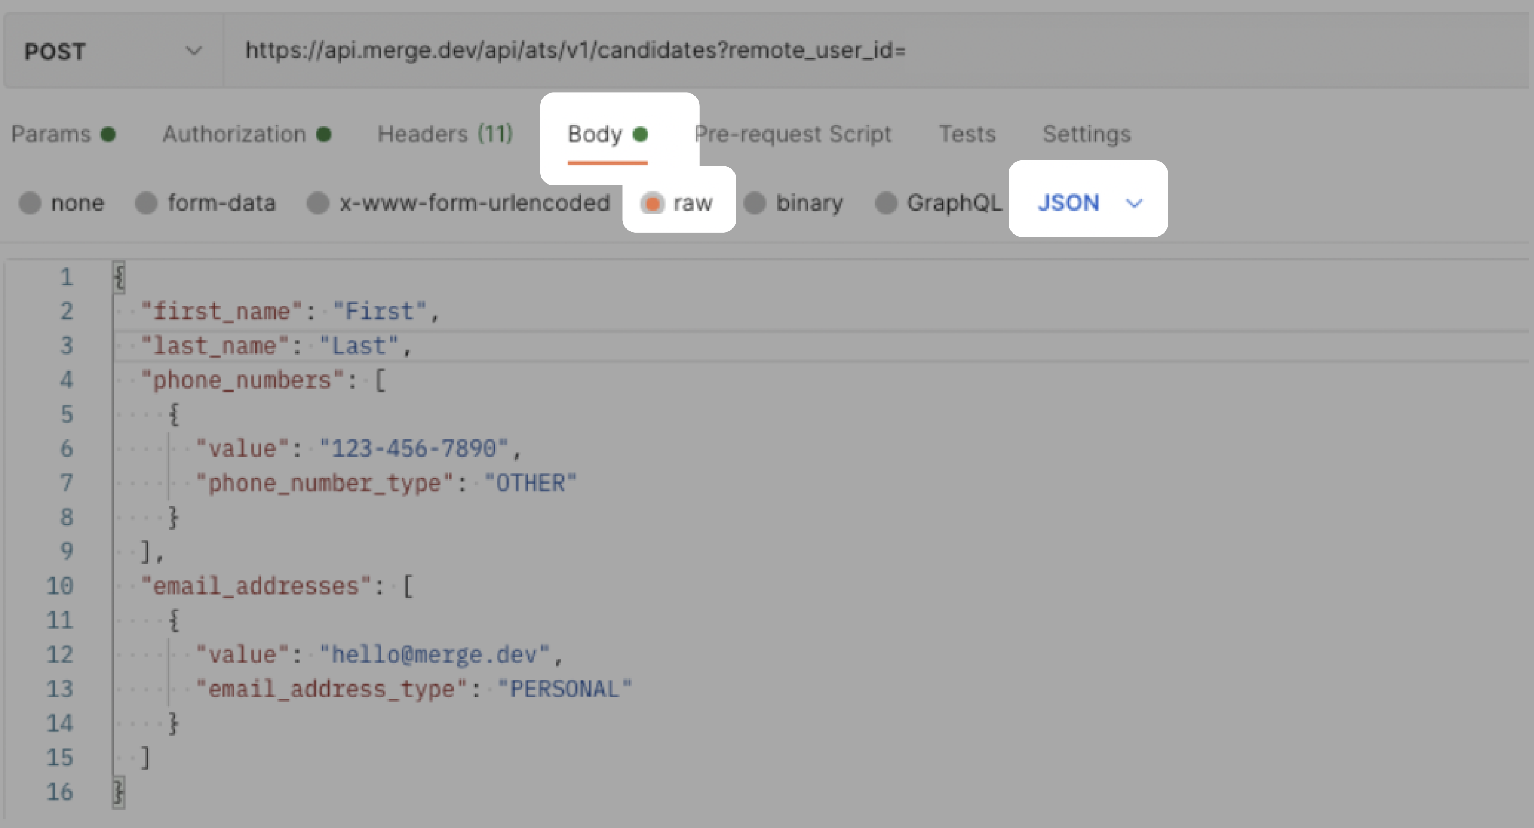1534x828 pixels.
Task: Select the none body type radio
Action: pyautogui.click(x=30, y=203)
